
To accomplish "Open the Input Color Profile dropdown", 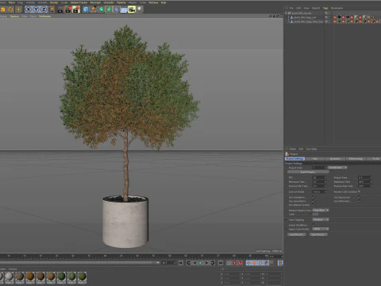I will pos(321,229).
